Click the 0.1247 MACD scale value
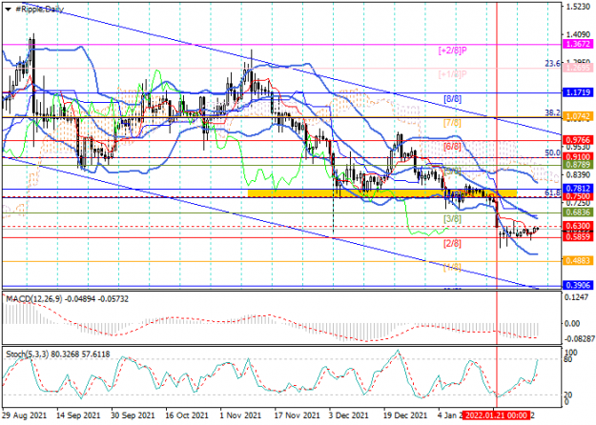 [578, 297]
